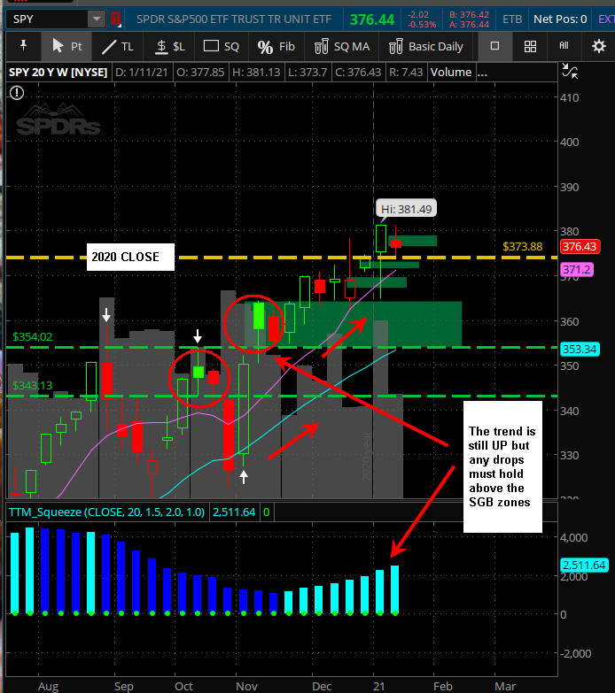Open chart settings gear icon
This screenshot has height=693, width=615.
pyautogui.click(x=599, y=46)
